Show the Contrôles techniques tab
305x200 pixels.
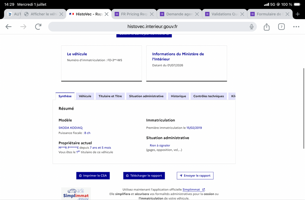tap(208, 96)
